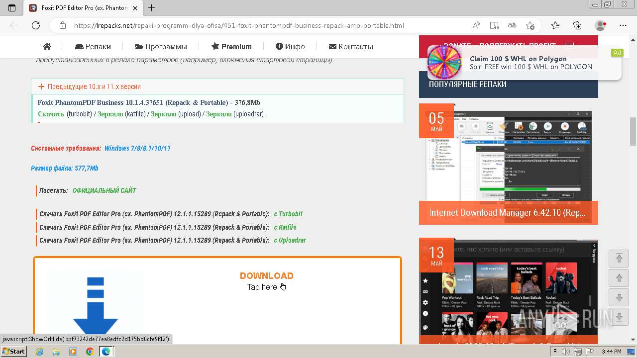Open the Premium menu item

231,46
